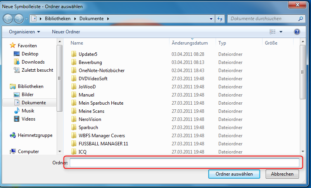Click navigation pane scroll up arrow
Image resolution: width=311 pixels, height=188 pixels.
point(60,41)
